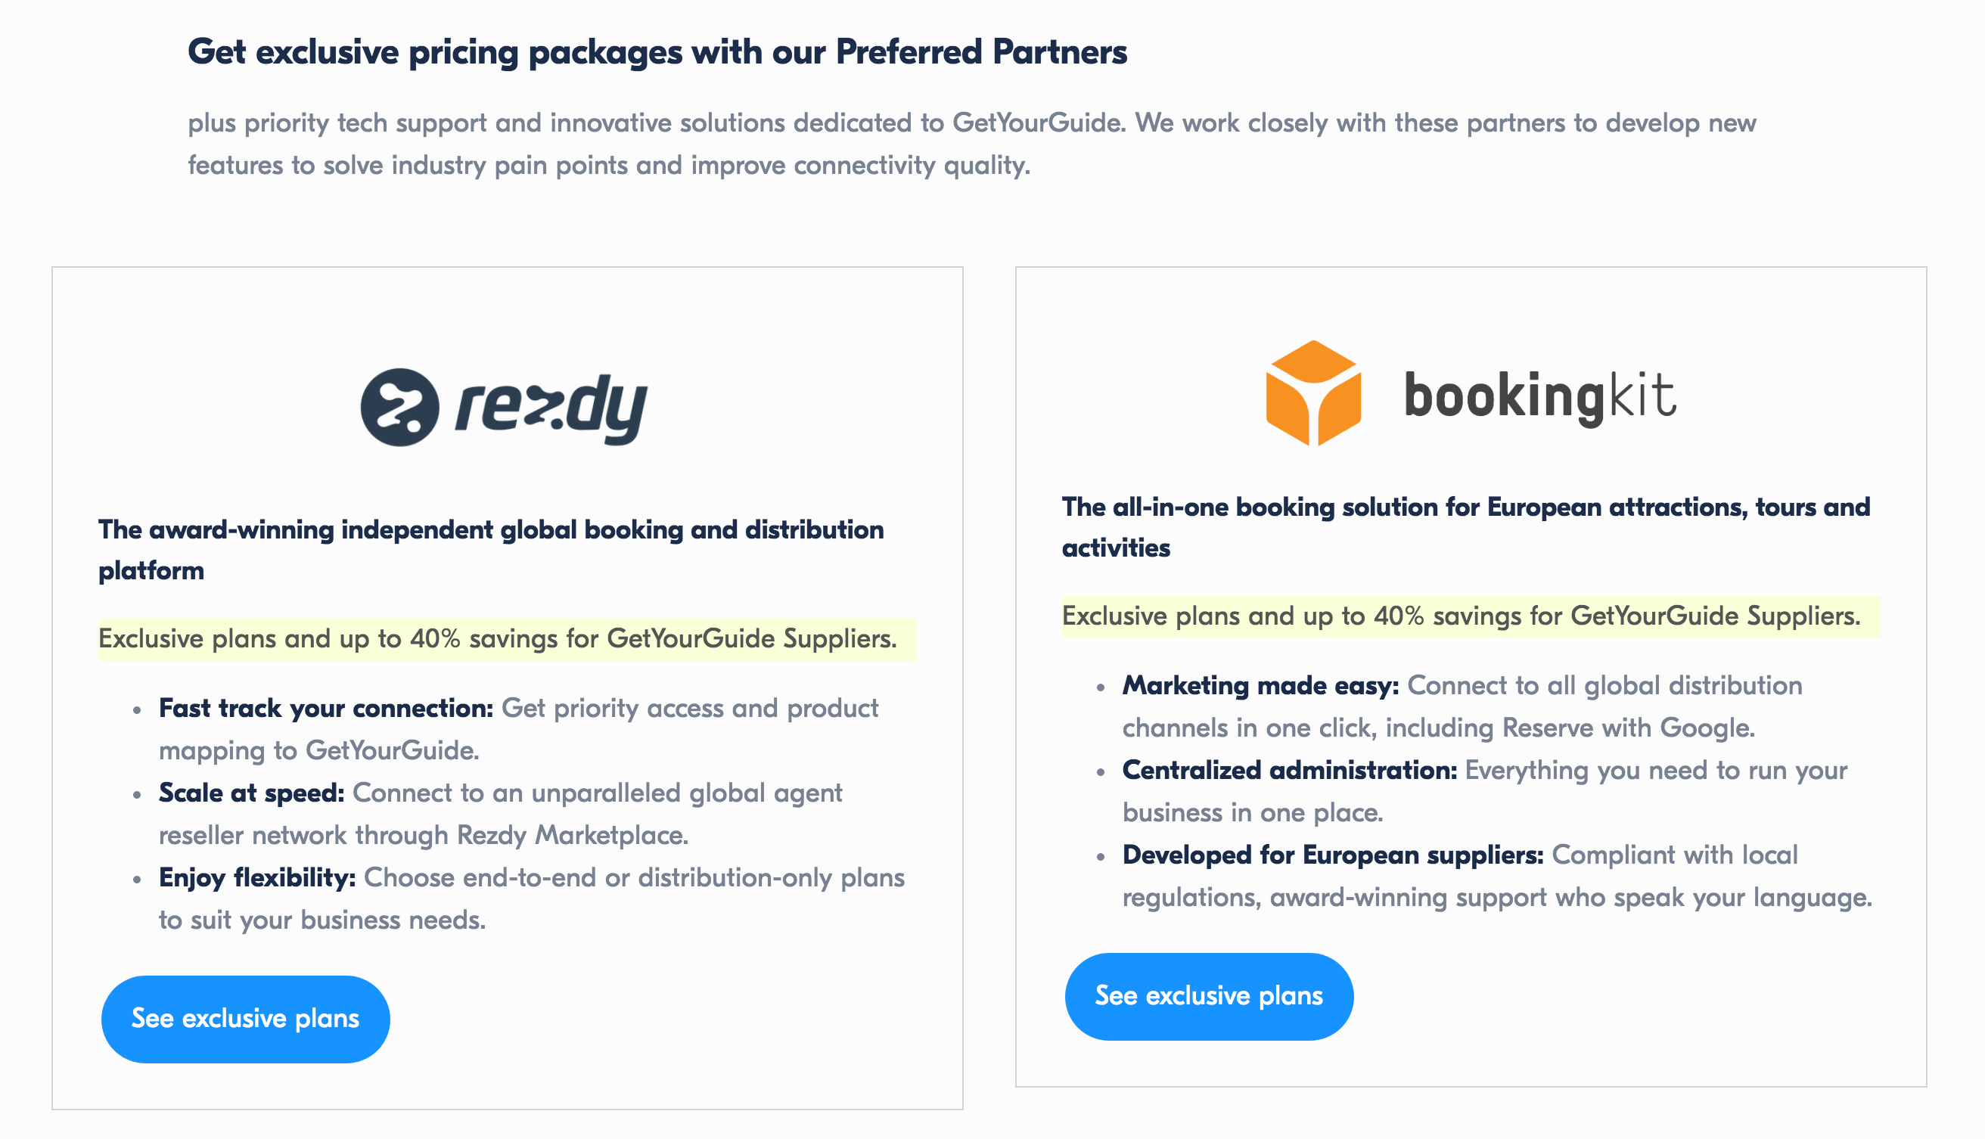Click the Marketing made easy bullet
The height and width of the screenshot is (1139, 1985).
pos(1462,706)
